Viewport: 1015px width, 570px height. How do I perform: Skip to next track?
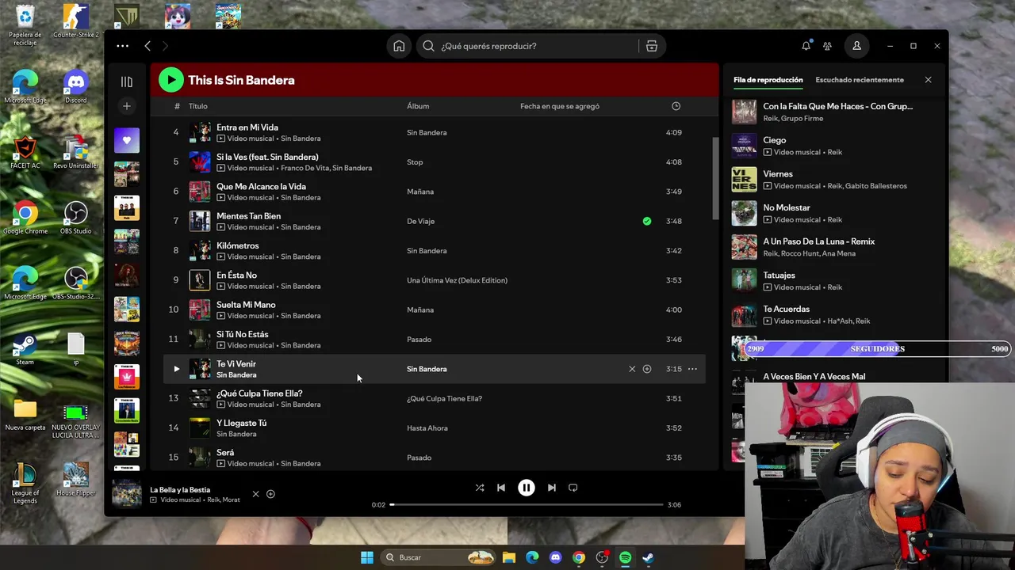coord(552,488)
